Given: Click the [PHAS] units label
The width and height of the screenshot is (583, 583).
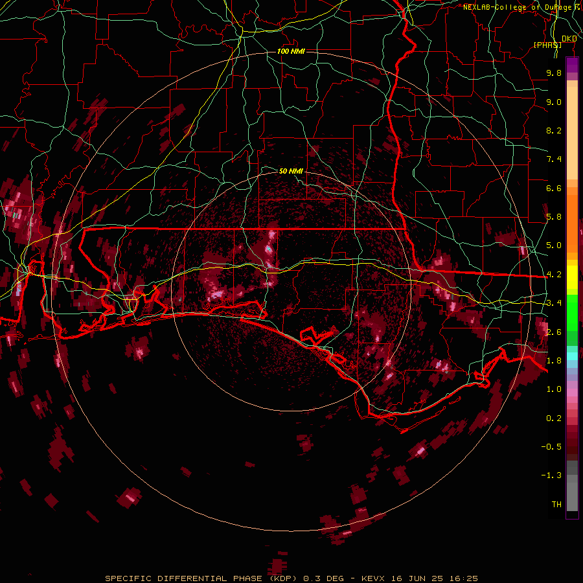Looking at the screenshot, I should [547, 45].
